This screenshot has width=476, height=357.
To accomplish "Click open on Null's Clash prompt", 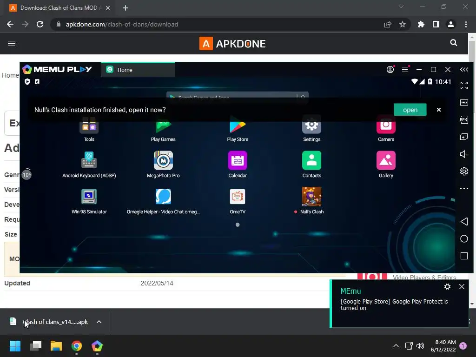I will click(410, 110).
